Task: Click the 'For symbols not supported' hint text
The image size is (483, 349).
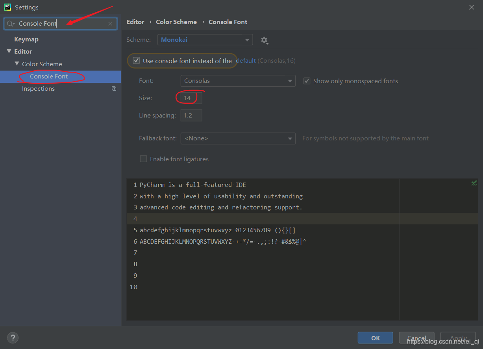Action: [x=365, y=138]
